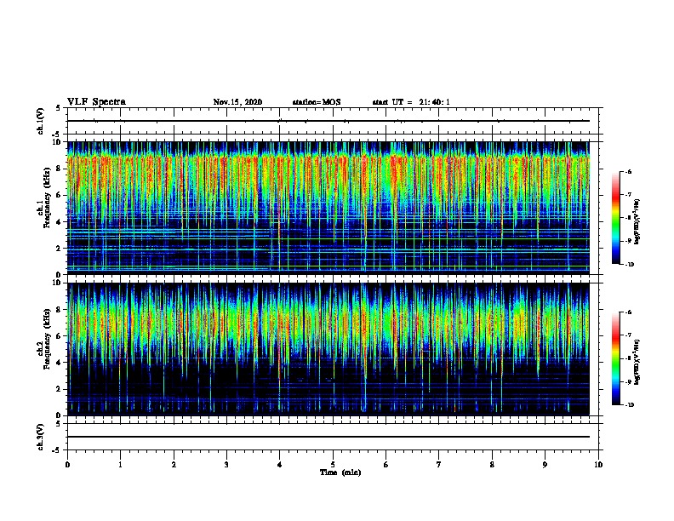Click the "-6" tick on ch.1 color bar
The height and width of the screenshot is (521, 674).
(x=628, y=171)
